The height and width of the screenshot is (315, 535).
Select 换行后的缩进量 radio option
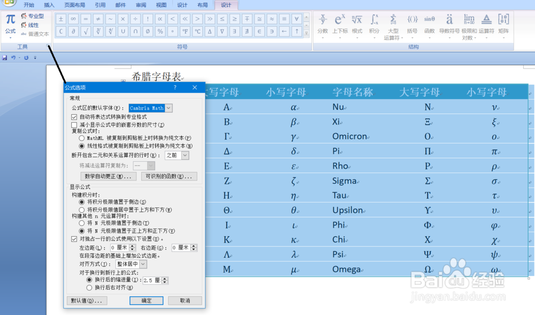[x=89, y=280]
